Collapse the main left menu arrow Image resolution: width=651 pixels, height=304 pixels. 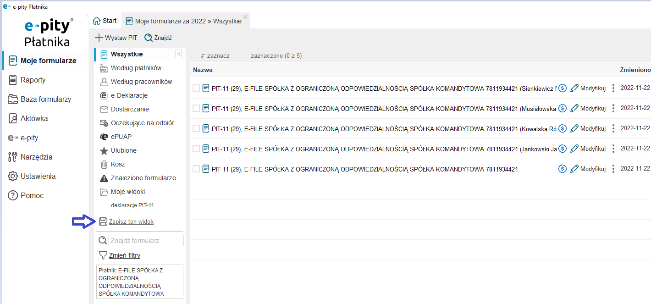click(87, 16)
